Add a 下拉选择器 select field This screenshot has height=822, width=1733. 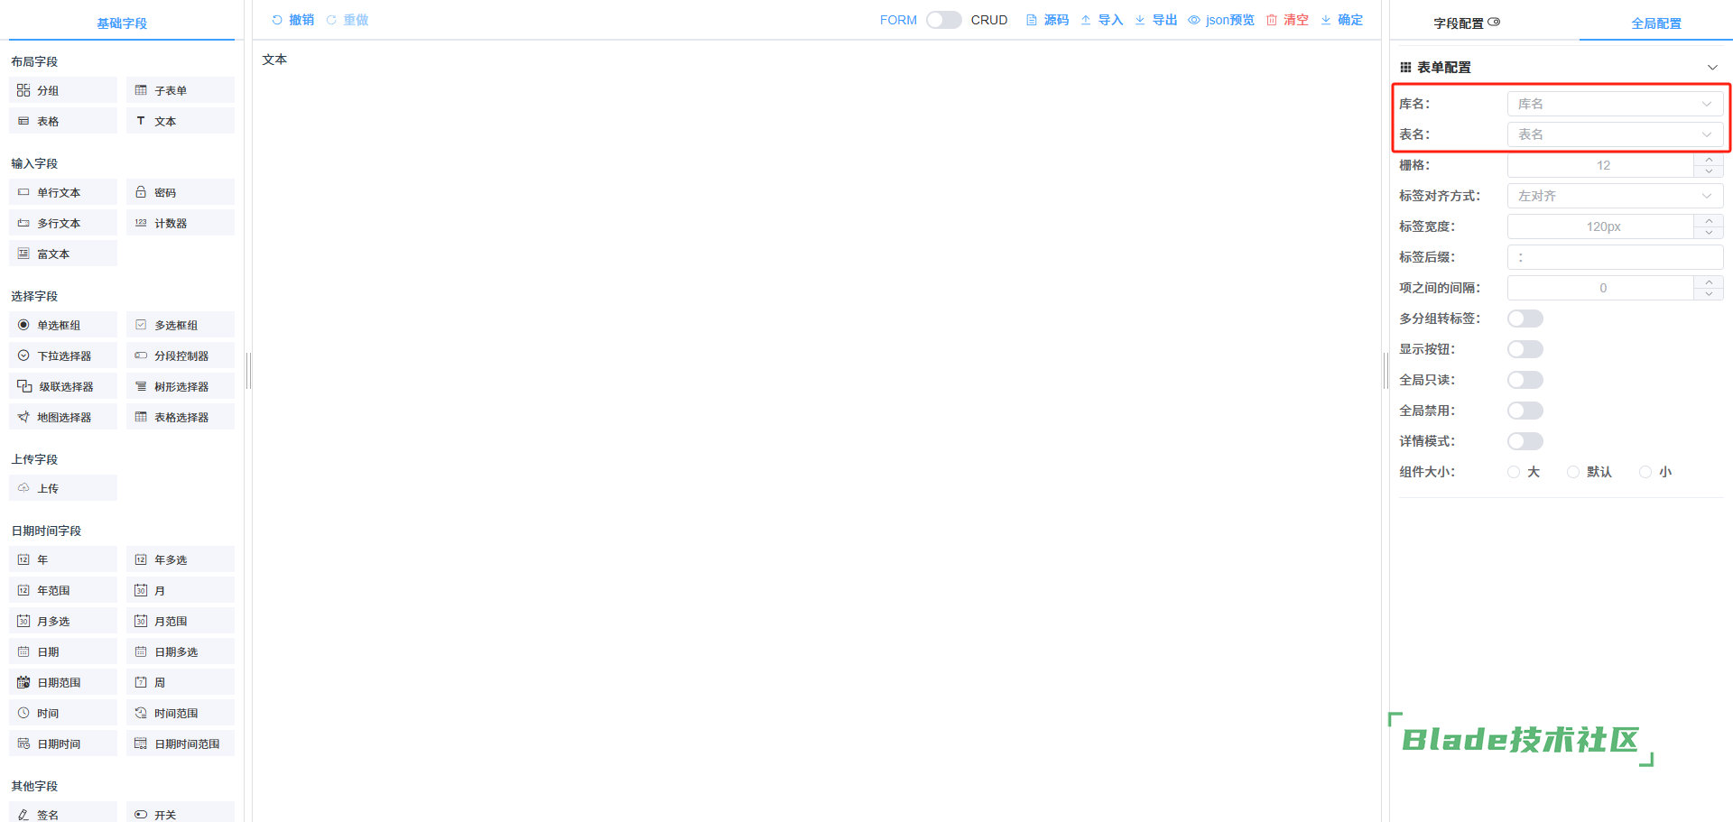63,356
